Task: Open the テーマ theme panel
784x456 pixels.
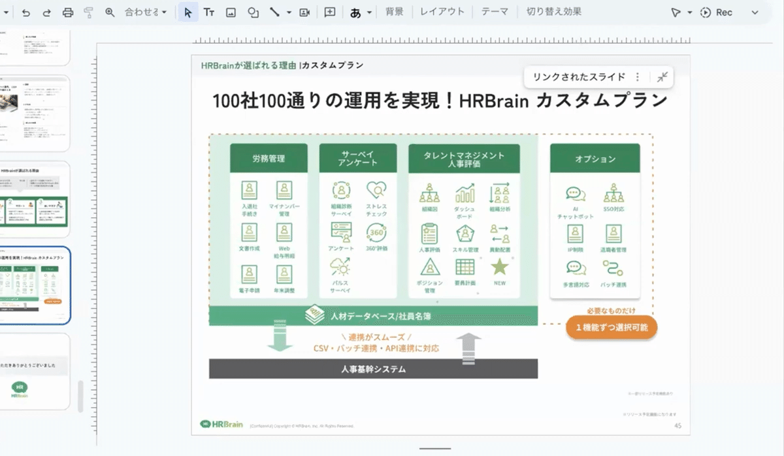Action: click(x=495, y=12)
